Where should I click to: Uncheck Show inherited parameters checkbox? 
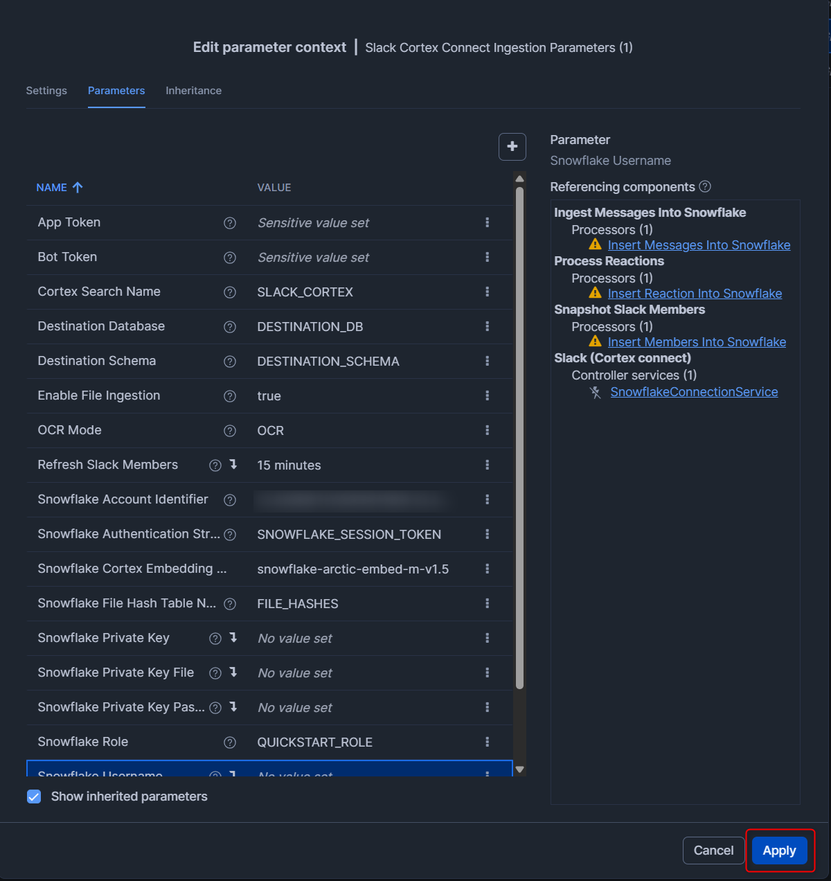[x=34, y=797]
